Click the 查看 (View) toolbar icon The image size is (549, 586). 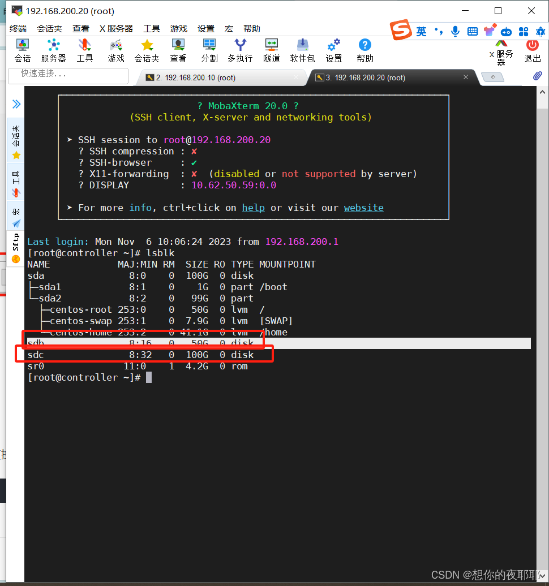178,50
